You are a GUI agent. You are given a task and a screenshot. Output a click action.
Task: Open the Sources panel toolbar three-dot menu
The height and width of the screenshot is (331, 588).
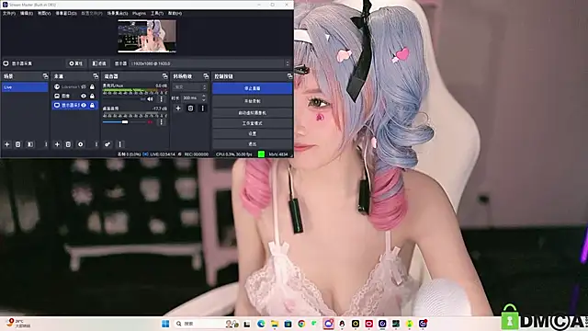tap(96, 144)
